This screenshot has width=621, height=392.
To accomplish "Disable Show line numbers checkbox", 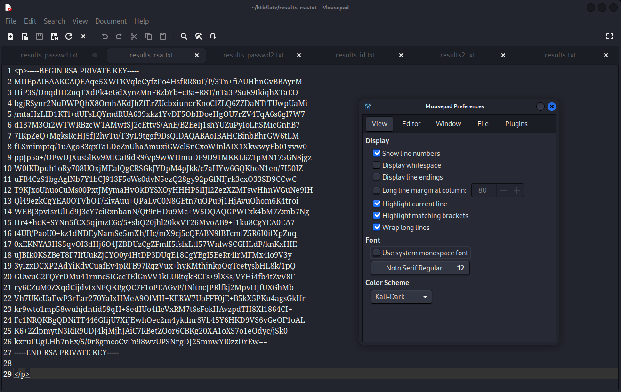I will (x=377, y=153).
